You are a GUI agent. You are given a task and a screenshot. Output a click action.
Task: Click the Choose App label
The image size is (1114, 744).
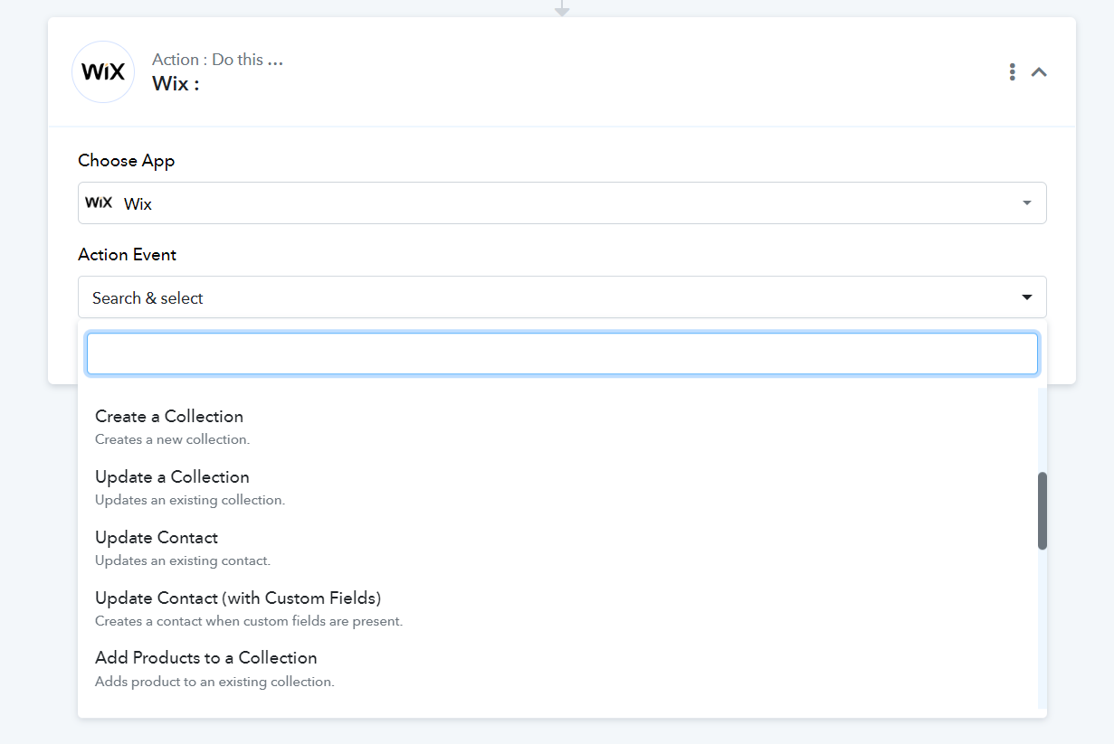(127, 161)
